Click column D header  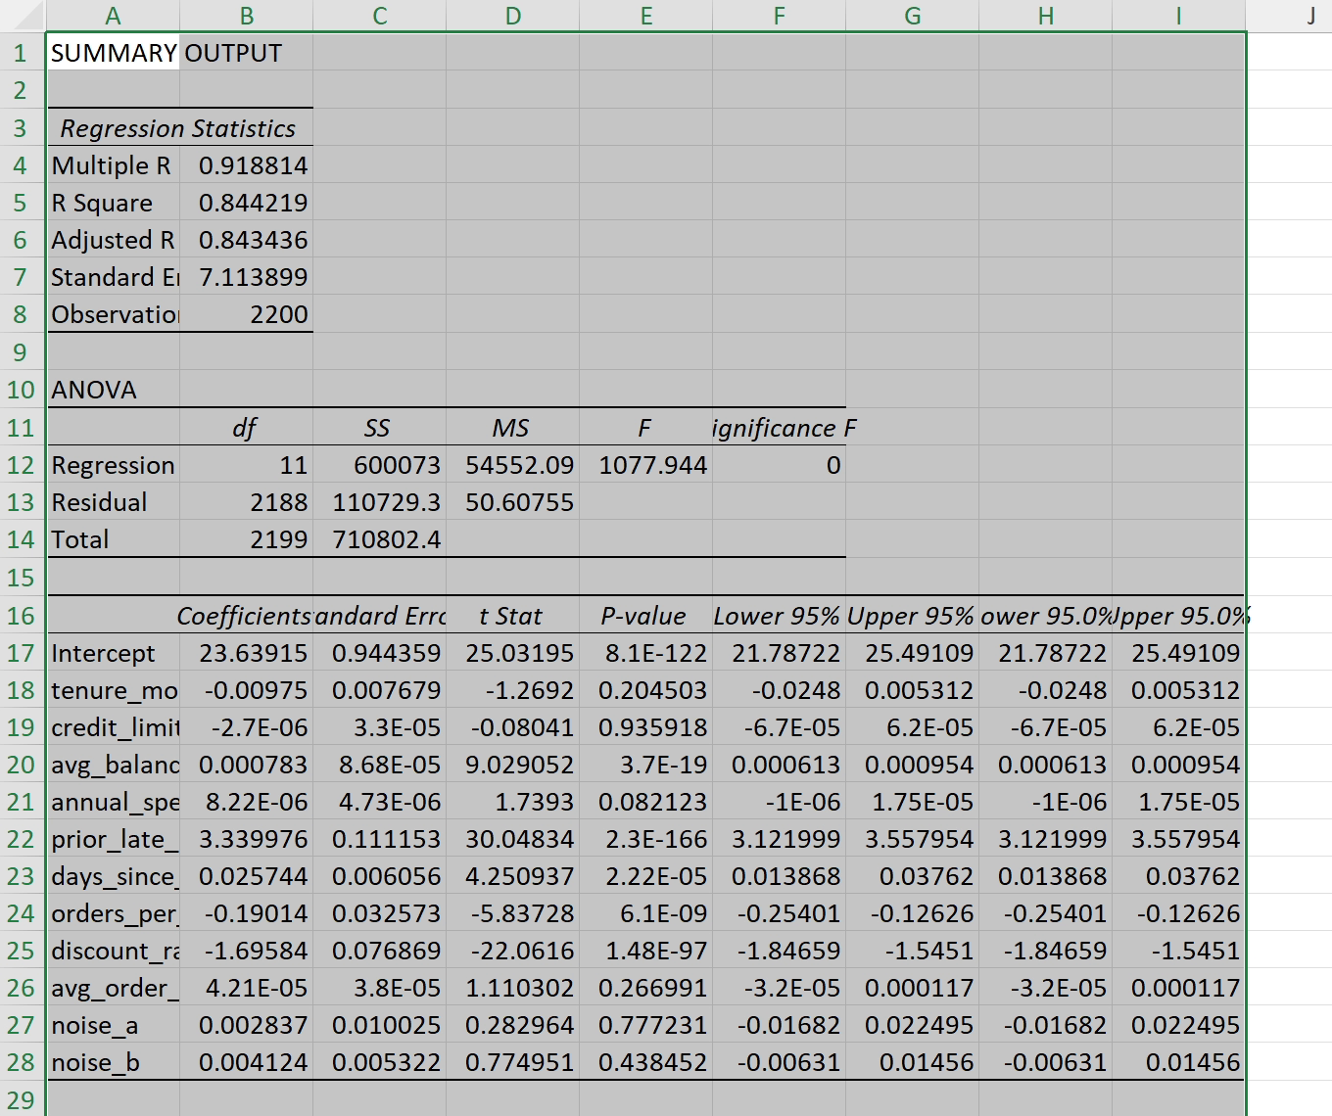pyautogui.click(x=513, y=16)
